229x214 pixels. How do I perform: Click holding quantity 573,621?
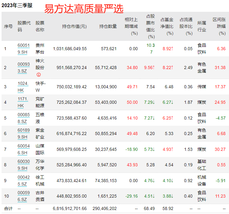pyautogui.click(x=109, y=49)
